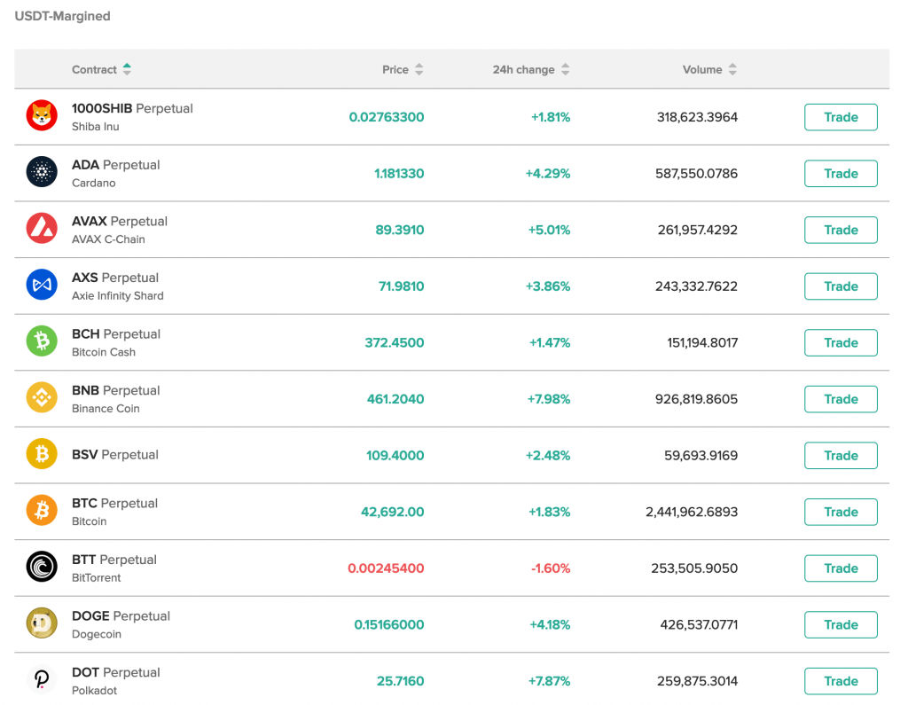Screen dimensions: 908x705
Task: Click the USDT-Margined section heading
Action: coord(63,16)
